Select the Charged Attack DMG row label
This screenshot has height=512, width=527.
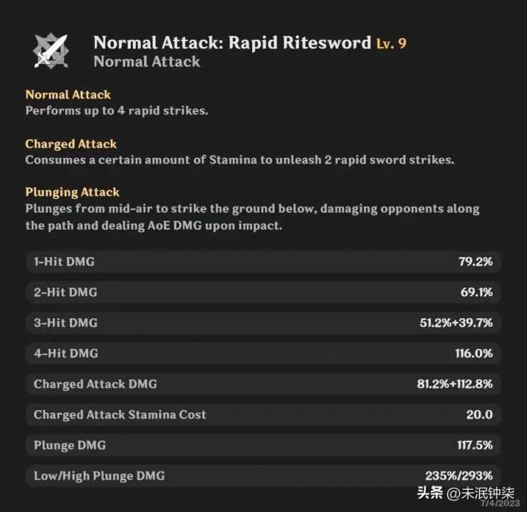(95, 384)
